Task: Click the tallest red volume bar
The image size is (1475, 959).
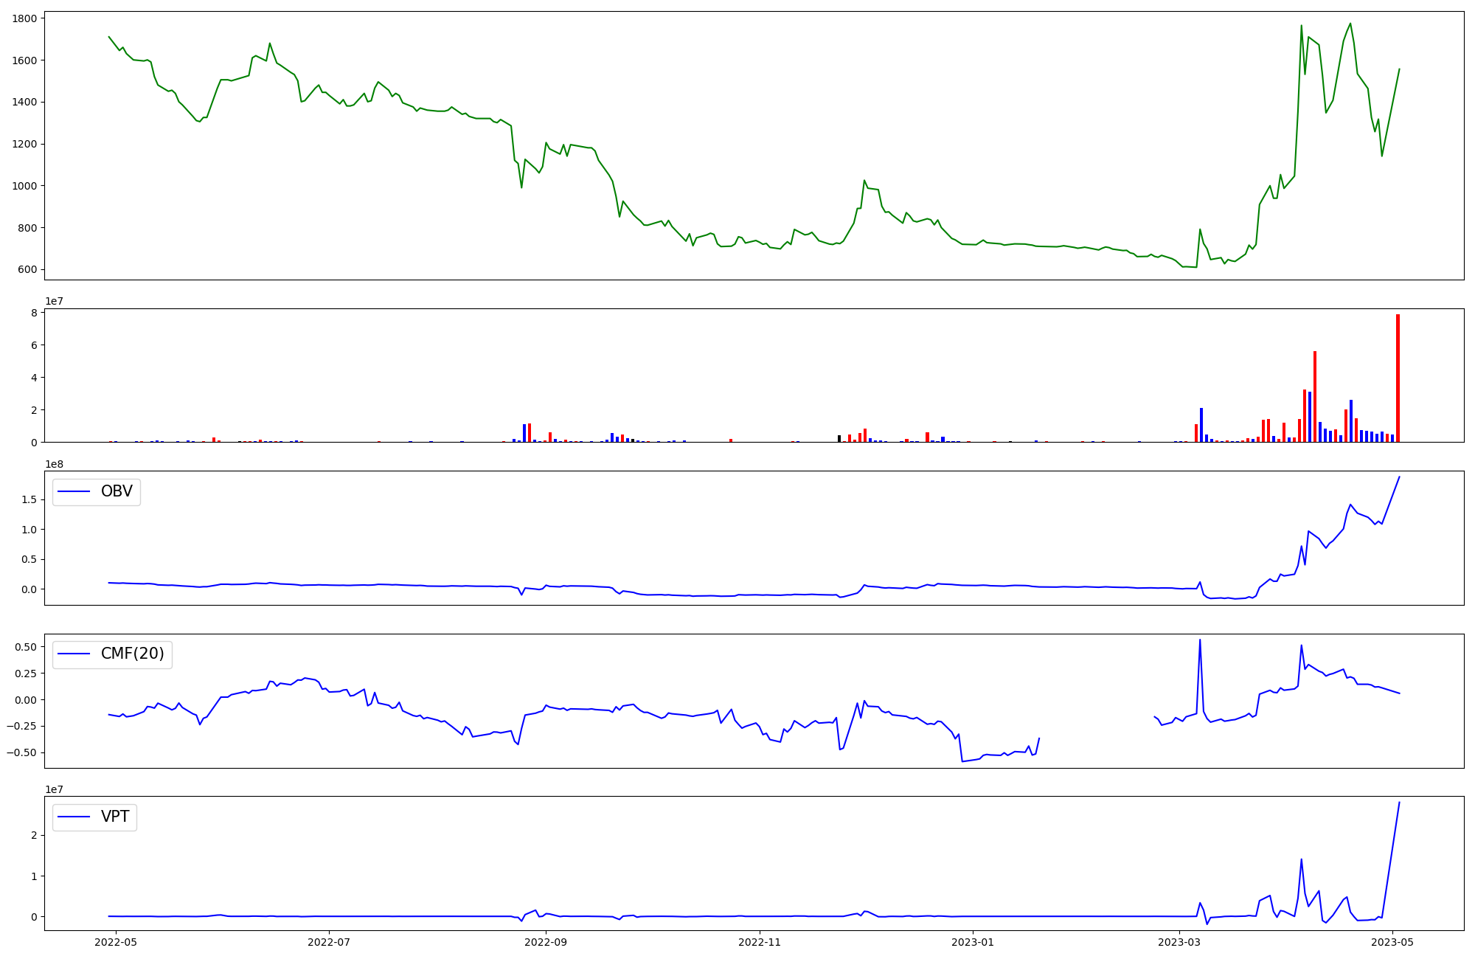Action: [1398, 378]
